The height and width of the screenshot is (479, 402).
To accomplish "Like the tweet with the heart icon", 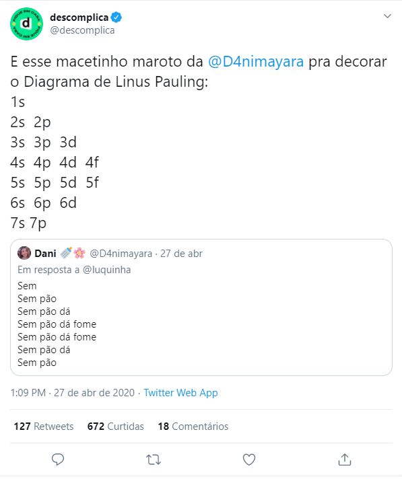I will (249, 459).
